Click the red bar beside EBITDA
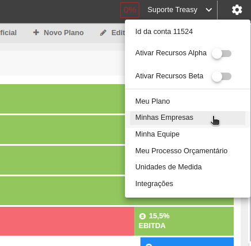 click(67, 221)
